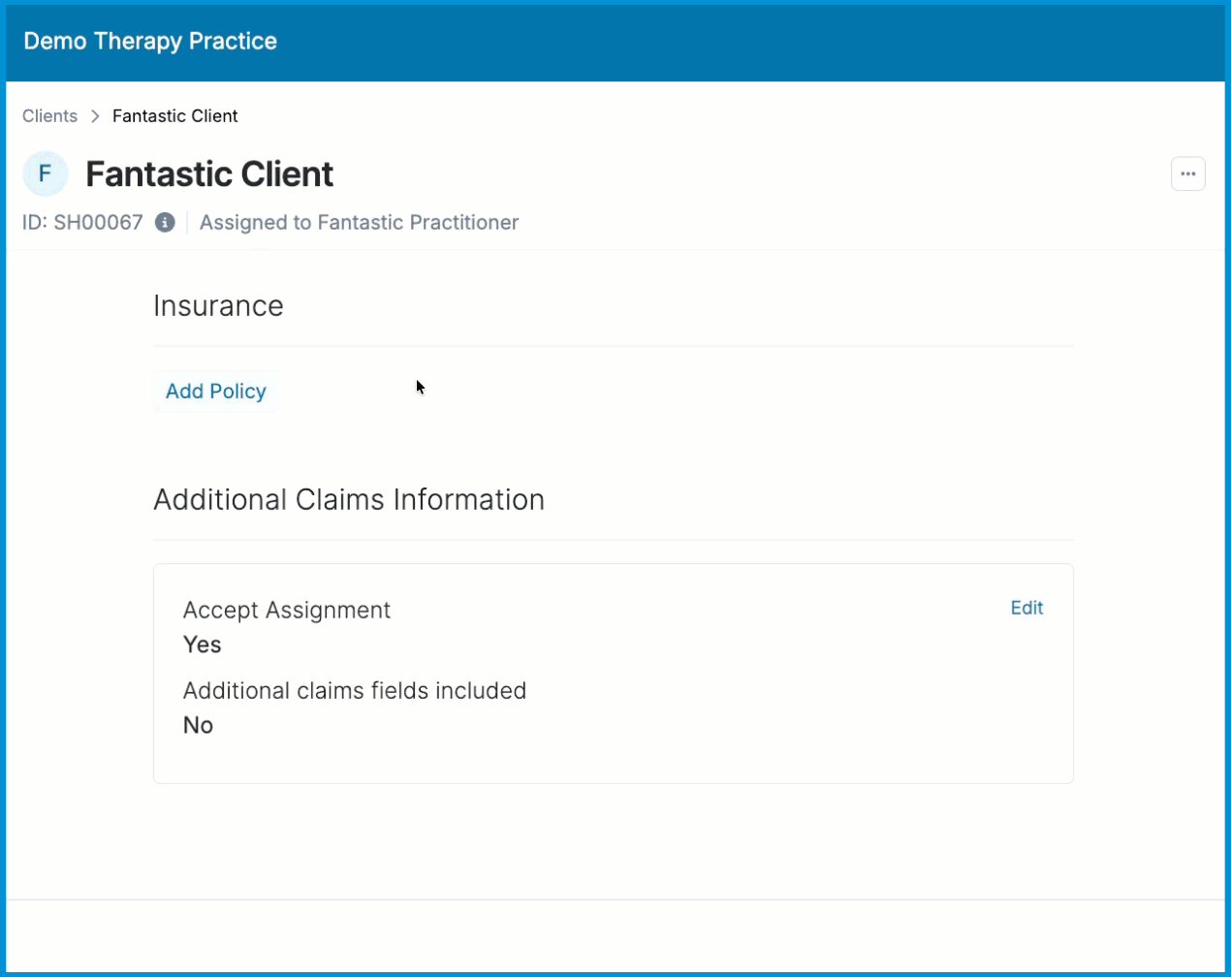Click the Yes value under Accept Assignment
This screenshot has height=977, width=1231.
(x=202, y=645)
